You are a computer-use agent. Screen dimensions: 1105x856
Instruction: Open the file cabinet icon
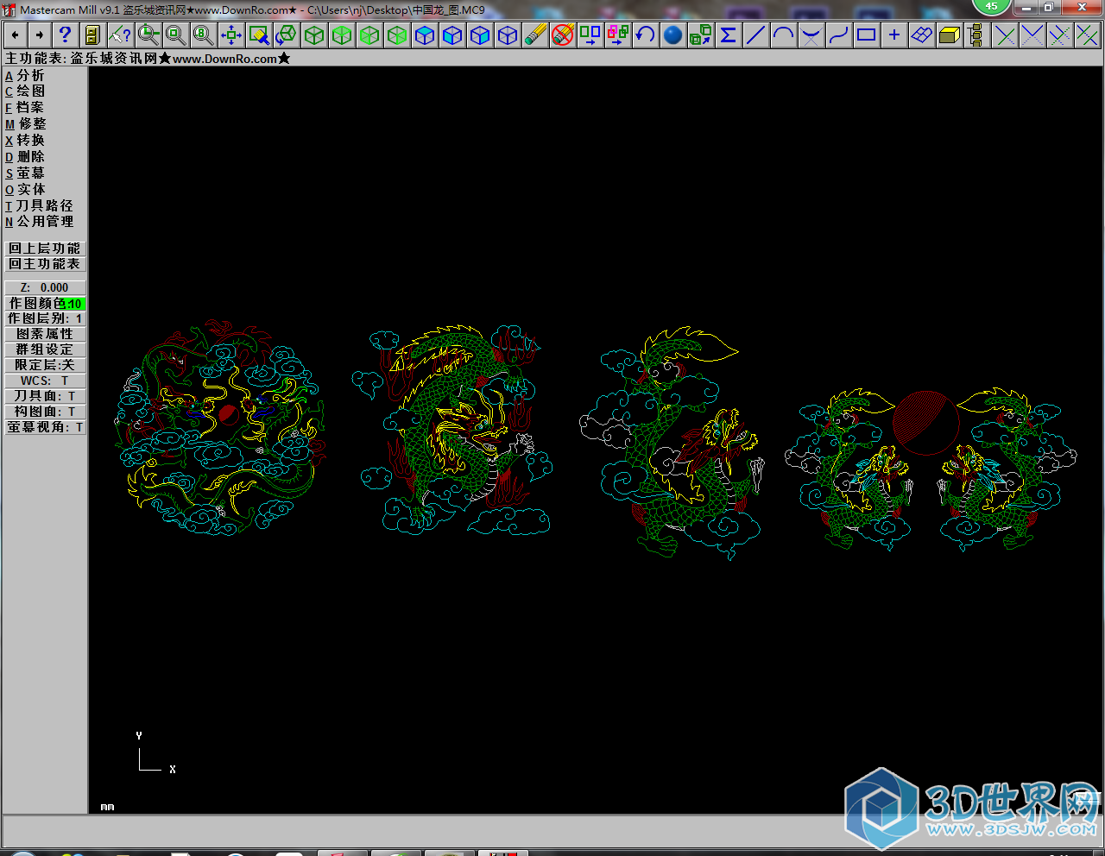coord(92,35)
